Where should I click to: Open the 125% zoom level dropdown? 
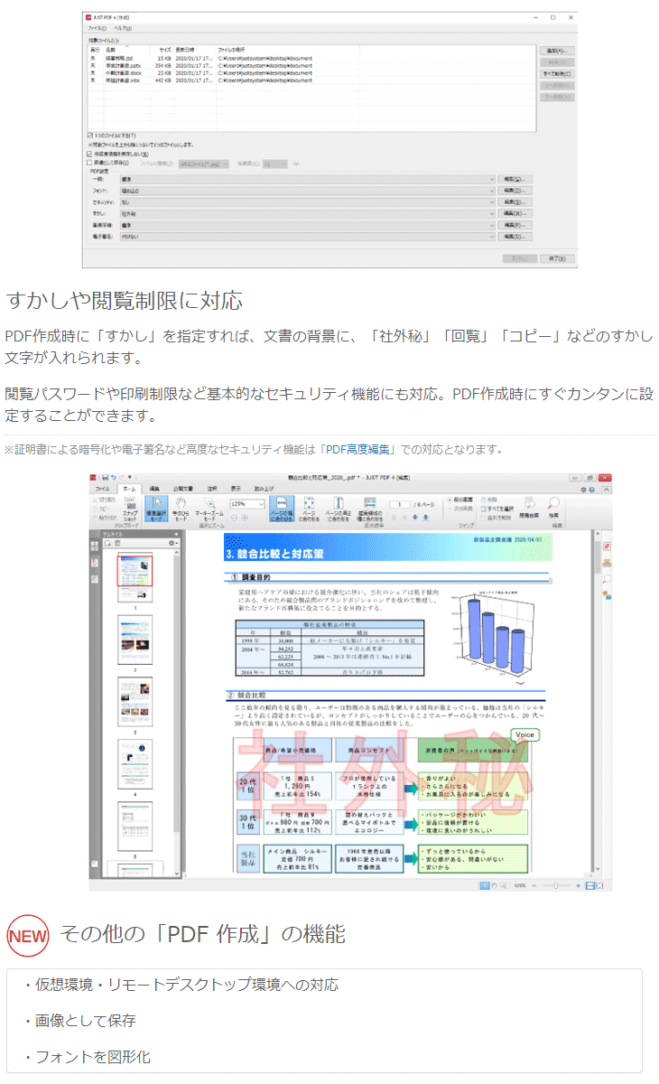(x=247, y=503)
